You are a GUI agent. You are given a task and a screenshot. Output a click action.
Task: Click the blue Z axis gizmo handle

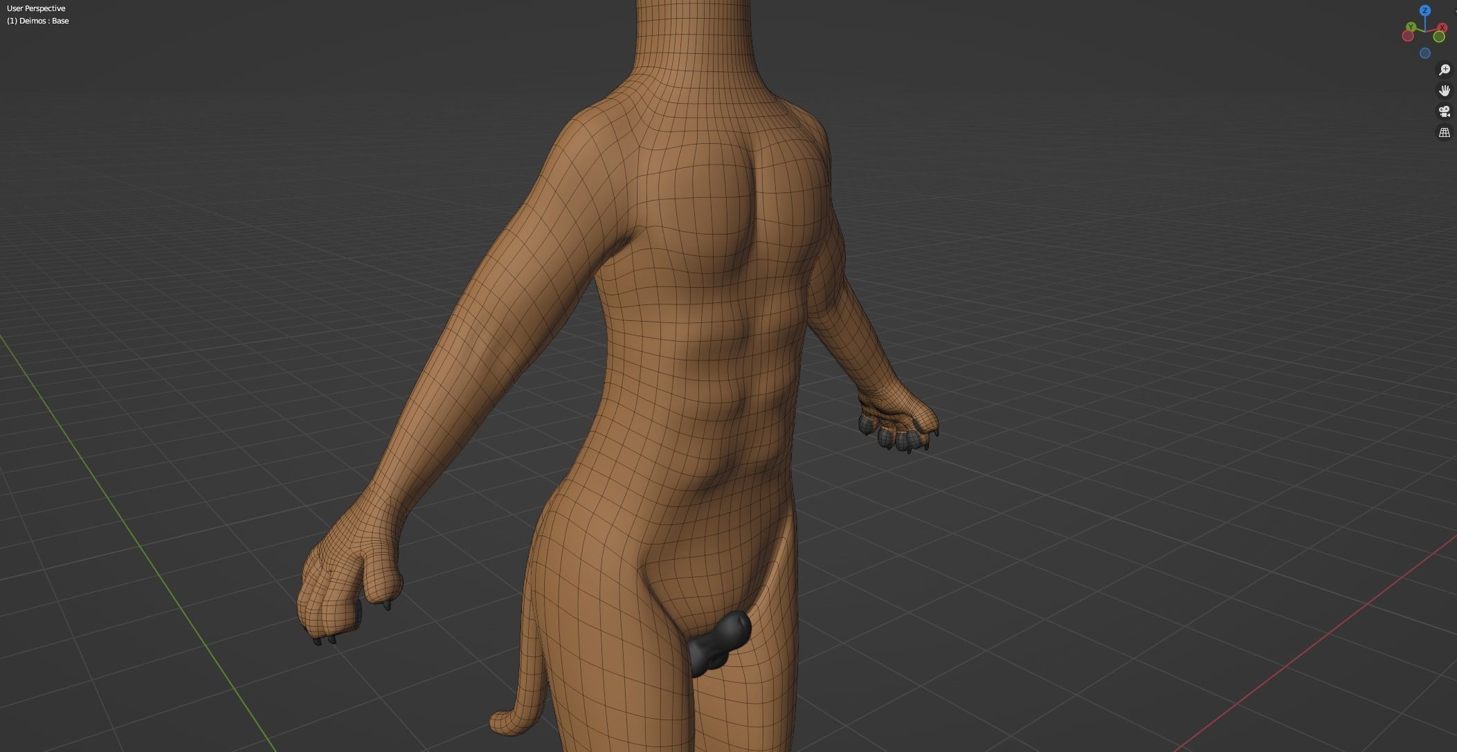(x=1425, y=10)
